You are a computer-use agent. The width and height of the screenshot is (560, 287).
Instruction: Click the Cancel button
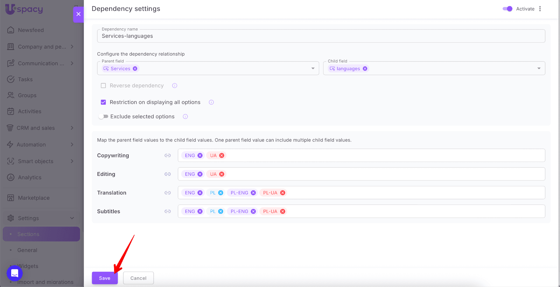(x=138, y=278)
